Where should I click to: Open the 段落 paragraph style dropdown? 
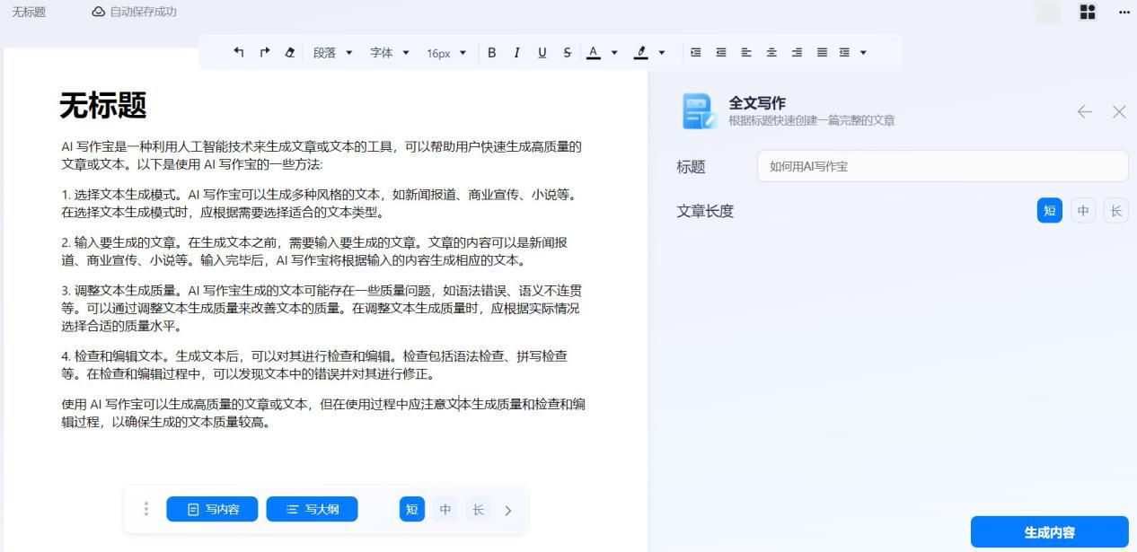(333, 53)
